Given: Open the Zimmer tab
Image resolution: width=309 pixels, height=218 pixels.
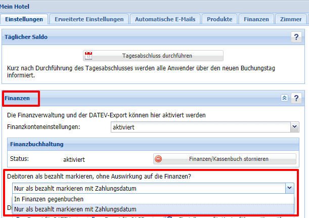Looking at the screenshot, I should click(290, 19).
